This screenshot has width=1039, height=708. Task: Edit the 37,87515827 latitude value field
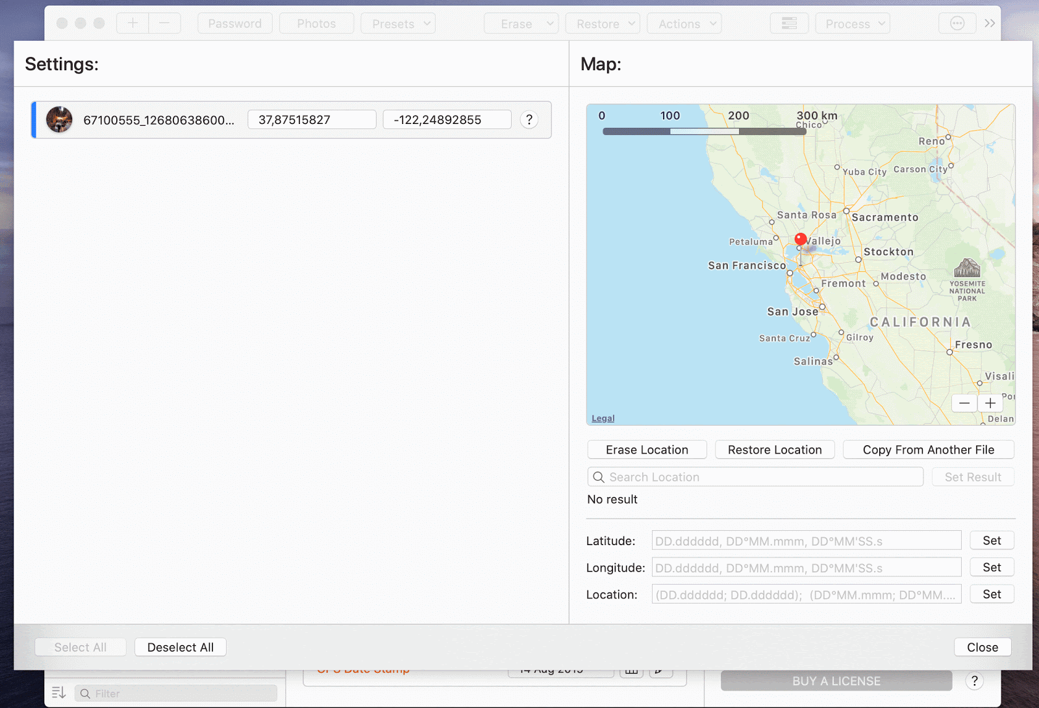[x=312, y=120]
